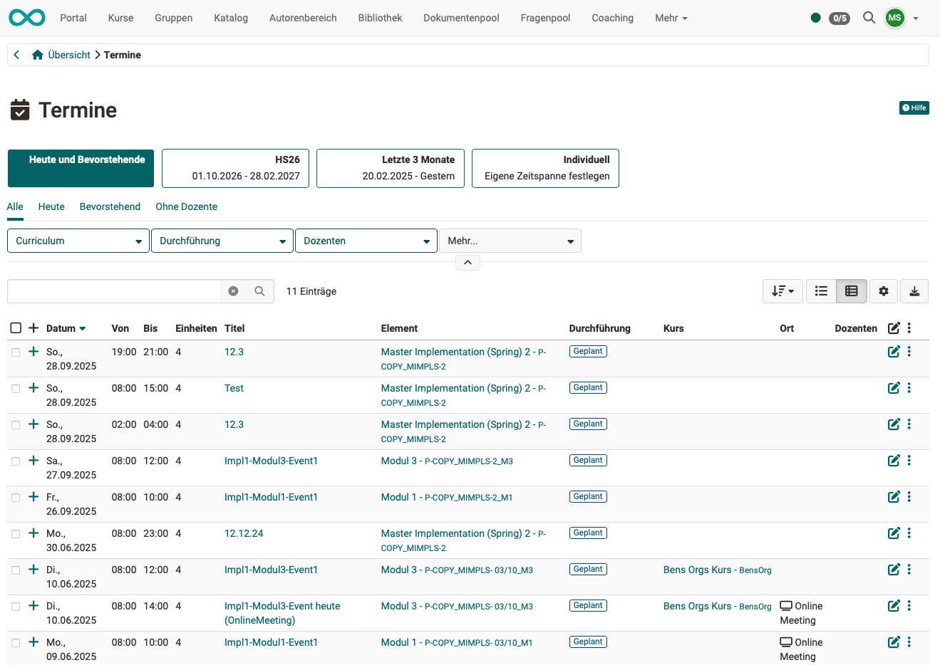This screenshot has width=940, height=665.
Task: Clear the search field with the X icon
Action: tap(234, 290)
